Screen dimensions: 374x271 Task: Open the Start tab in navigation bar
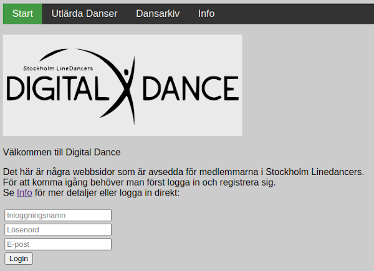tap(22, 13)
